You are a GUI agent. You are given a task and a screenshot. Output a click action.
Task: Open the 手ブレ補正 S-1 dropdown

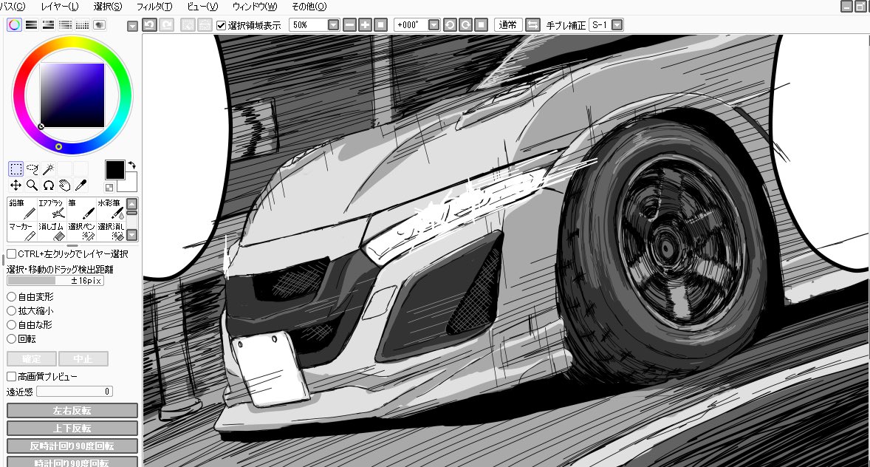[617, 25]
